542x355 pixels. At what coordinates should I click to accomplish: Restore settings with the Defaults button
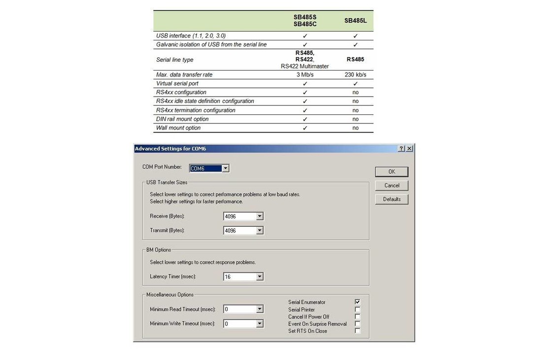[x=392, y=199]
